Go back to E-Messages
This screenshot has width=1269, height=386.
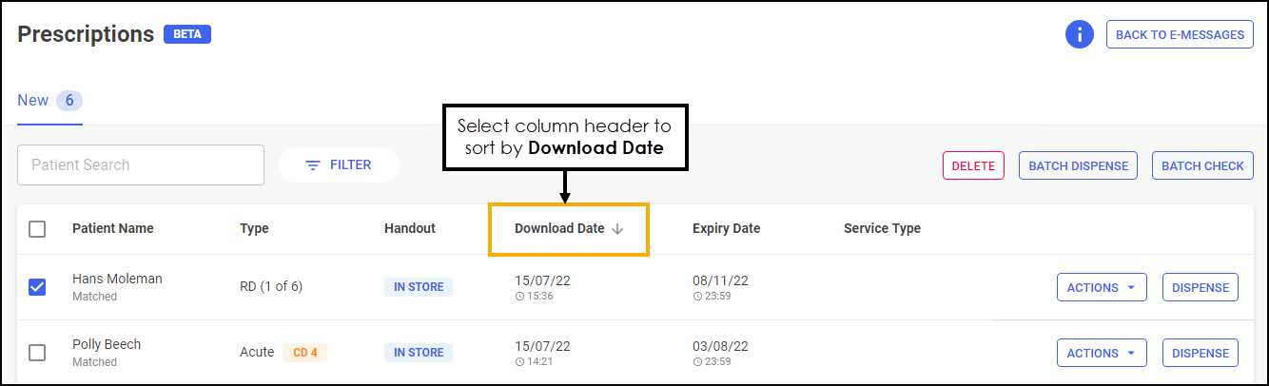tap(1180, 35)
